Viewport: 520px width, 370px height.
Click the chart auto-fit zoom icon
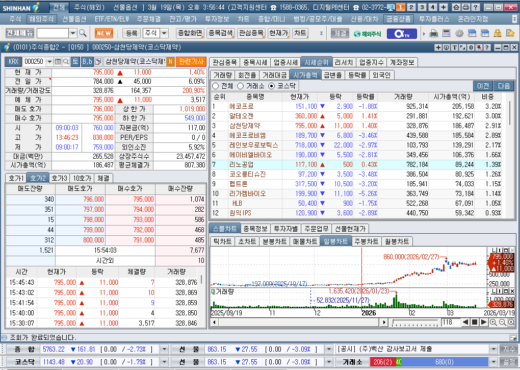(511, 322)
